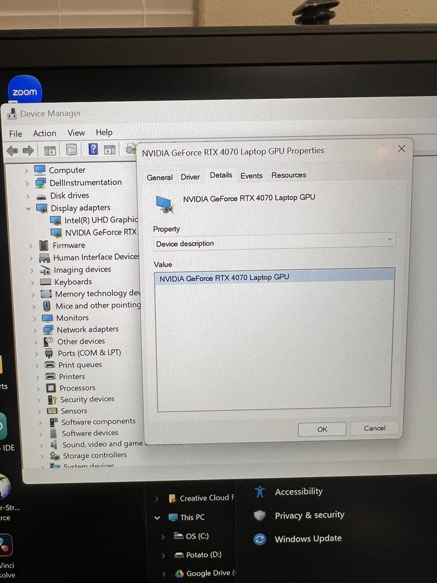Click the Back arrow in Device Manager toolbar
The image size is (437, 583).
(12, 151)
